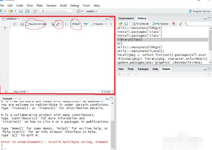Expand the code tools dropdown arrow
This screenshot has height=150, width=212.
[61, 24]
